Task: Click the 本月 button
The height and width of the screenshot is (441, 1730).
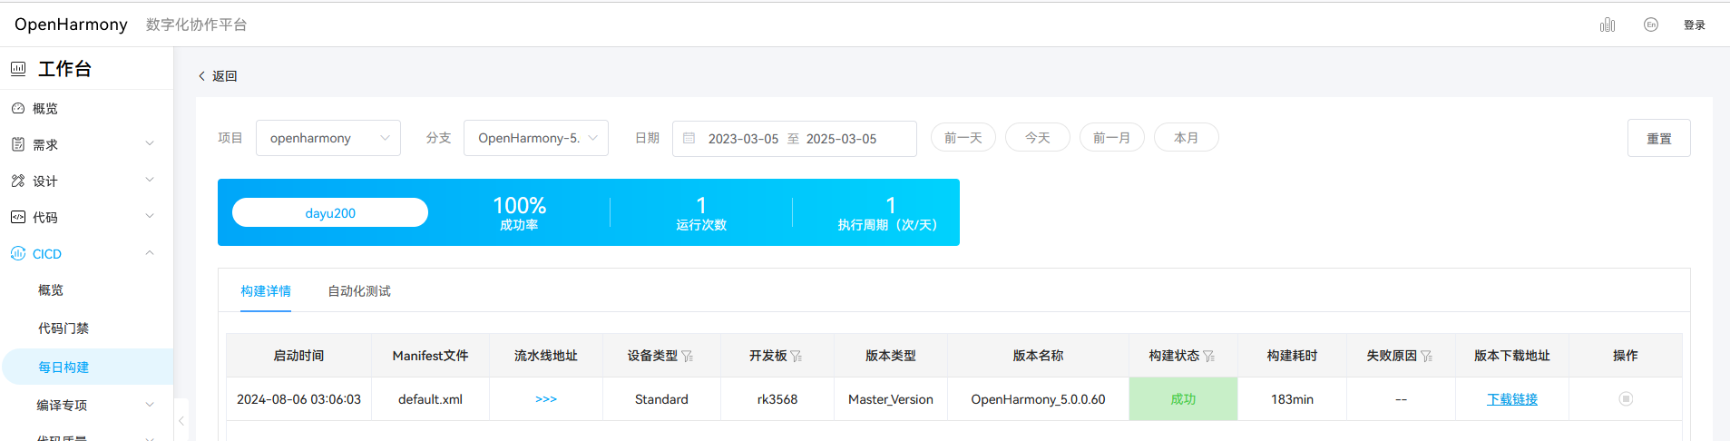Action: point(1187,138)
